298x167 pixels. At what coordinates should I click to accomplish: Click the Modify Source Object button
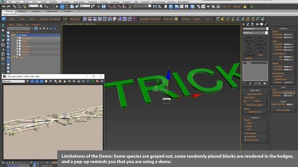pos(255,105)
